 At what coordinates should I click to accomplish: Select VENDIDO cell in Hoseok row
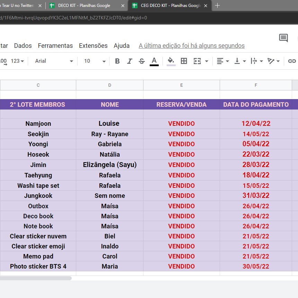point(182,154)
